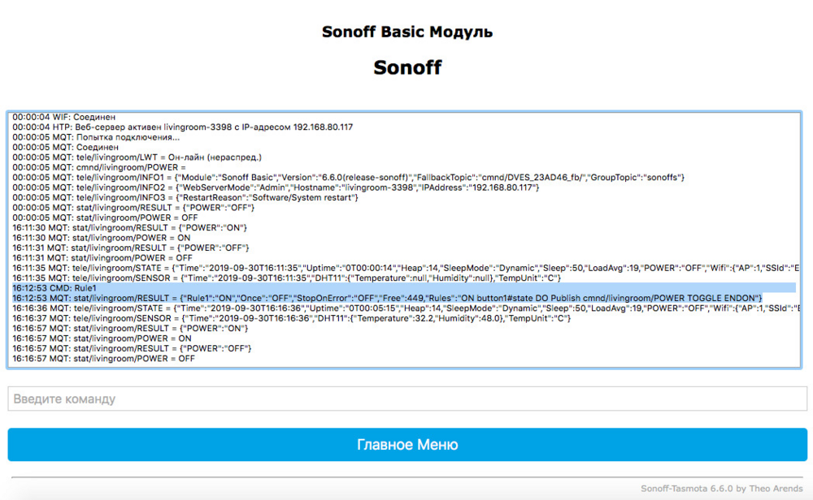
Task: Click the '16:11:30 stat/livingroom/POWER = ON' line
Action: pos(102,238)
